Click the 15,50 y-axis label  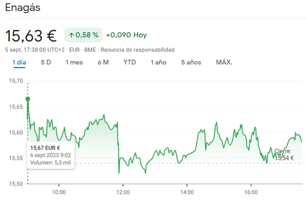click(x=16, y=184)
